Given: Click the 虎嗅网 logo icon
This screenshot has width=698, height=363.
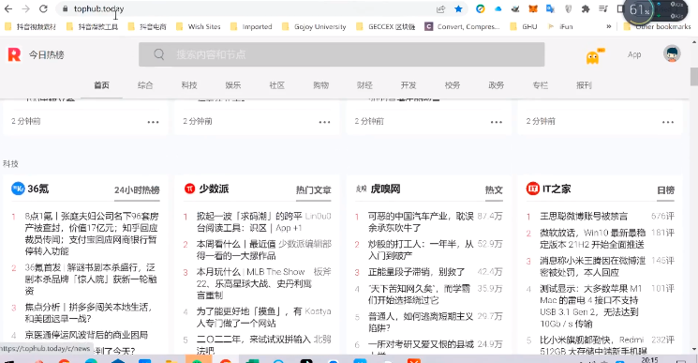Looking at the screenshot, I should coord(361,189).
